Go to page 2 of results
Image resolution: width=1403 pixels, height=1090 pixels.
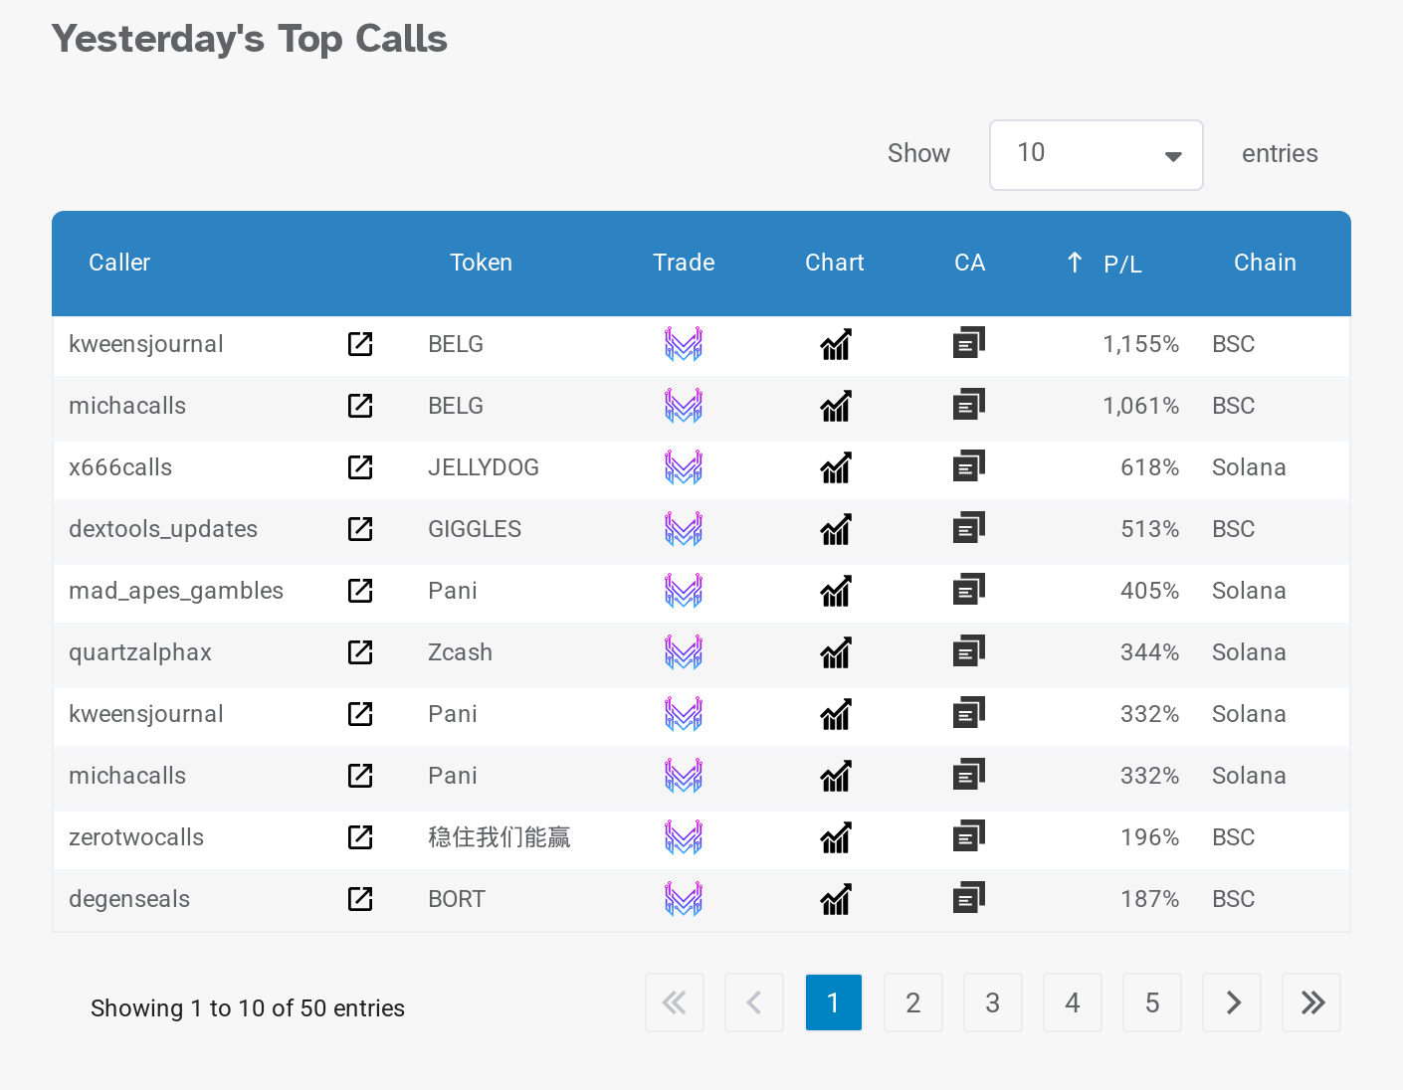912,1002
